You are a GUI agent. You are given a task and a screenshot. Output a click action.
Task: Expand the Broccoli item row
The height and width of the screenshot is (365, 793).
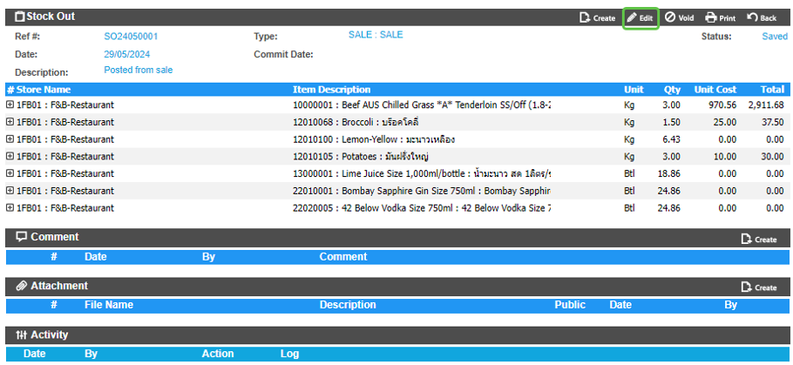pyautogui.click(x=10, y=122)
